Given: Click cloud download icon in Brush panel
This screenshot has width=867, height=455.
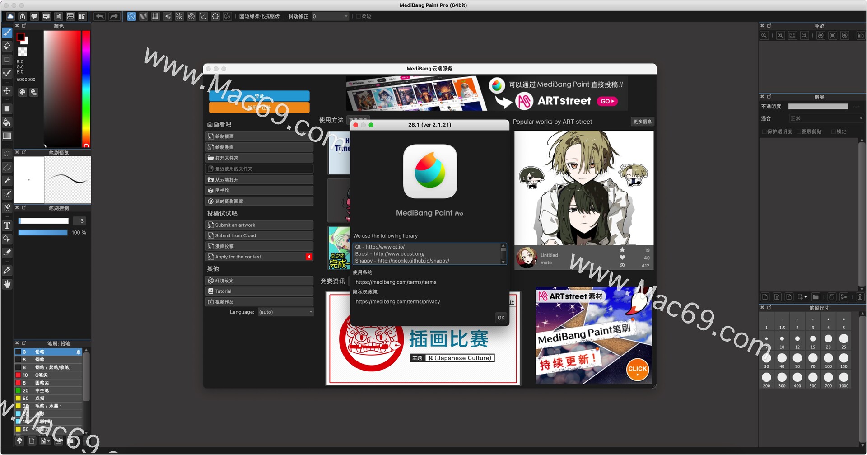Looking at the screenshot, I should click(x=19, y=441).
